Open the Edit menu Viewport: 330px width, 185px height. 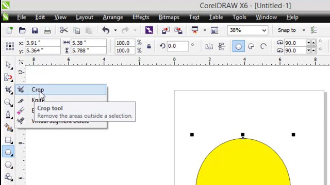[x=40, y=17]
